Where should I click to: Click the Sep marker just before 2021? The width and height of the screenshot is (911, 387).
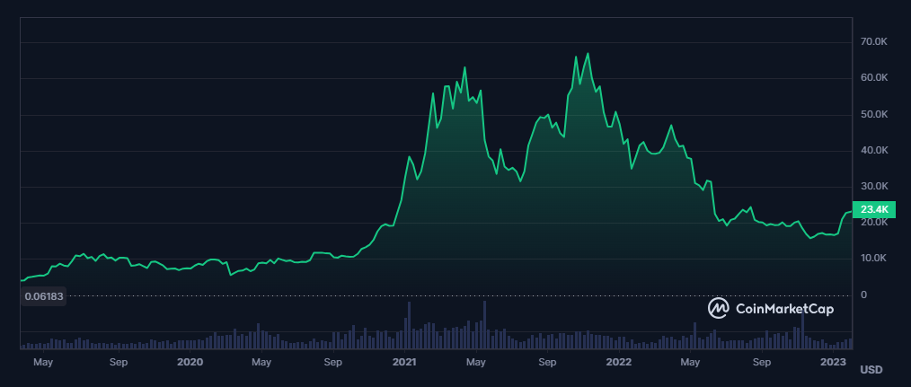pyautogui.click(x=333, y=363)
